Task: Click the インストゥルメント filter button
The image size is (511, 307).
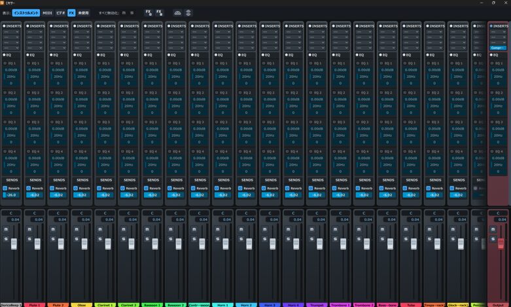Action: click(26, 12)
